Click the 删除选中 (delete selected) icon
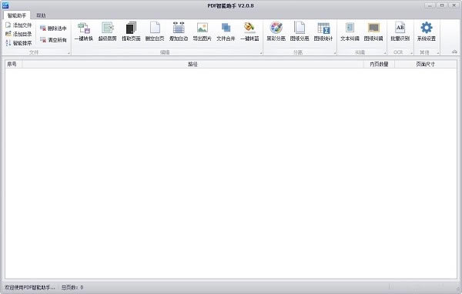Screen dimensions: 462x294 click(43, 28)
